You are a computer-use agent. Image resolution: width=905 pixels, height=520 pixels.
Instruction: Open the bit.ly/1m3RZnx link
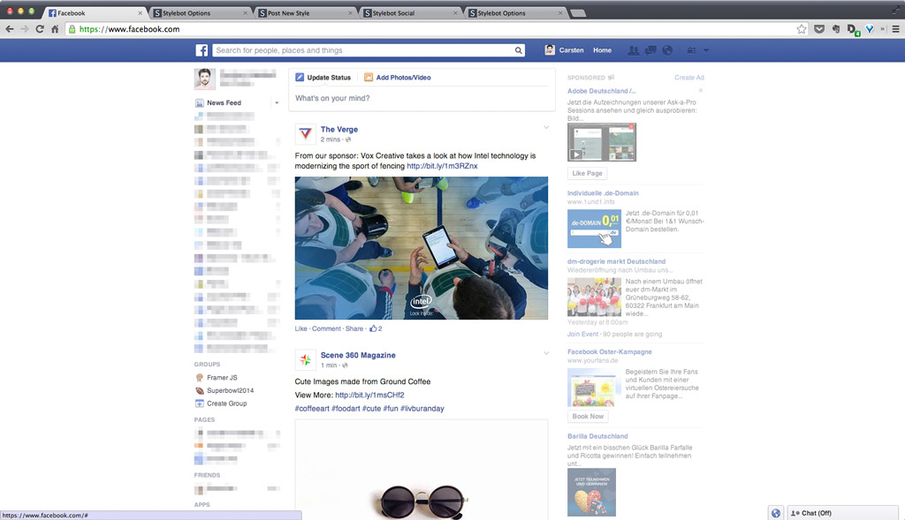click(x=442, y=166)
